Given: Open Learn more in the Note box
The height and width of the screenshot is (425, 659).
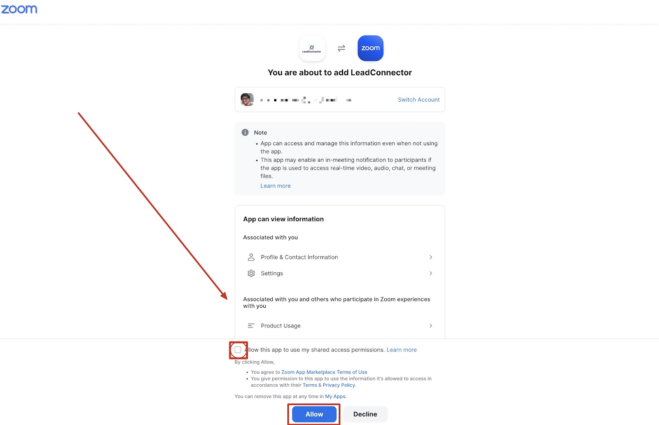Looking at the screenshot, I should (x=276, y=186).
